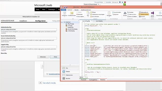Click the Home nav item on Microsoft web page
The image size is (162, 91).
point(38,9)
